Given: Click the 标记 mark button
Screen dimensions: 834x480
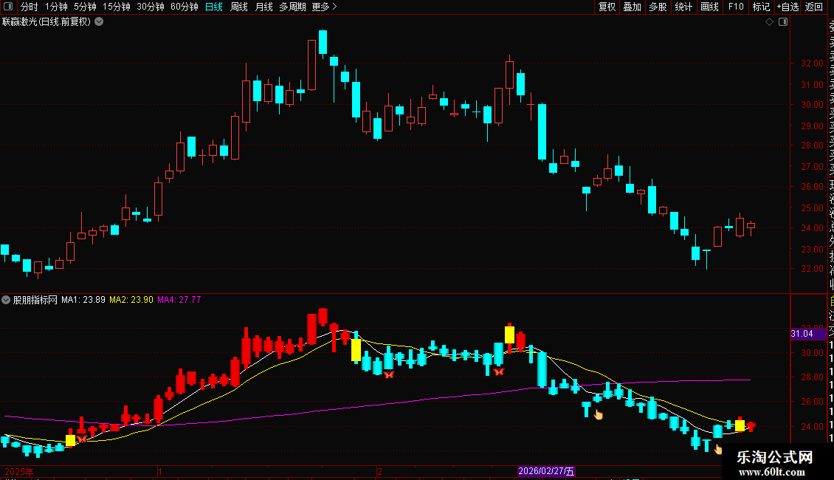Looking at the screenshot, I should tap(761, 7).
